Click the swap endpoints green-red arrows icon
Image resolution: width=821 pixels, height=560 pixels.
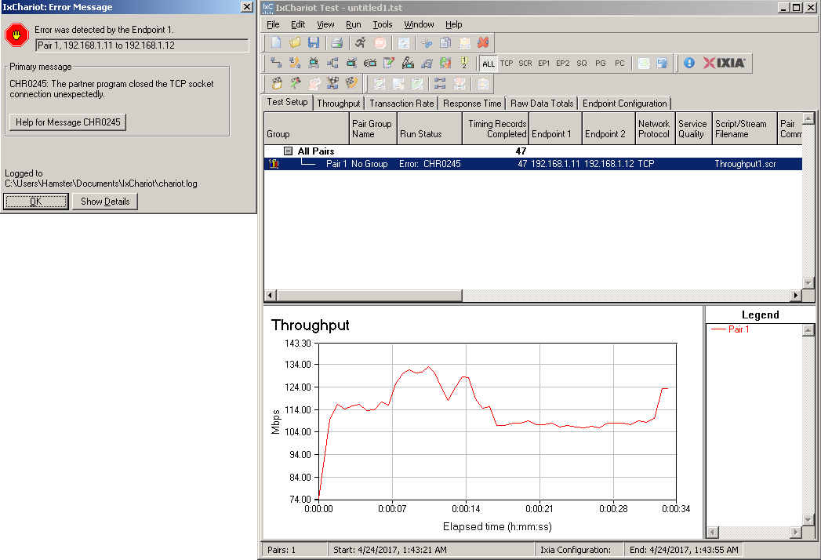tap(445, 64)
